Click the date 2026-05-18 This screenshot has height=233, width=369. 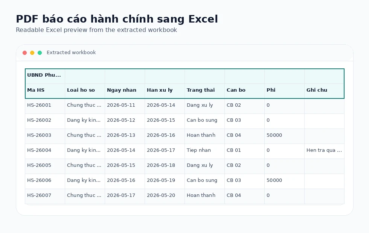click(165, 166)
